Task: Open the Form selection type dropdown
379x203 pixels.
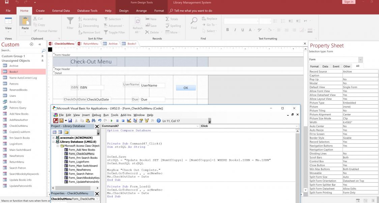Action: (360, 59)
